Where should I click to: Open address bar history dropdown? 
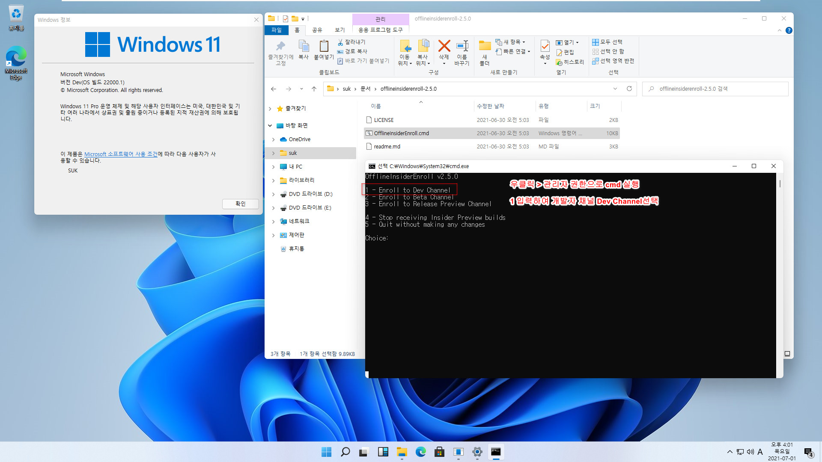pos(615,89)
